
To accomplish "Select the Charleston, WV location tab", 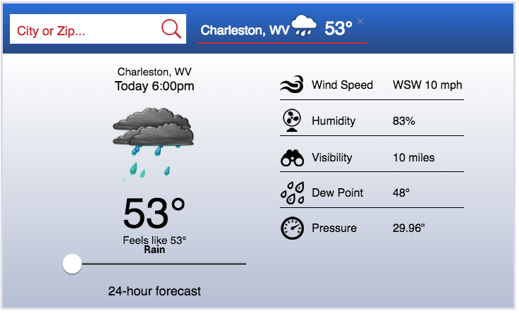I will (244, 30).
